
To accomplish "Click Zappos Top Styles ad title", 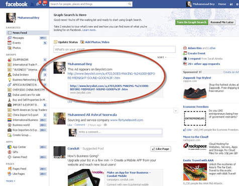I will 197,78.
